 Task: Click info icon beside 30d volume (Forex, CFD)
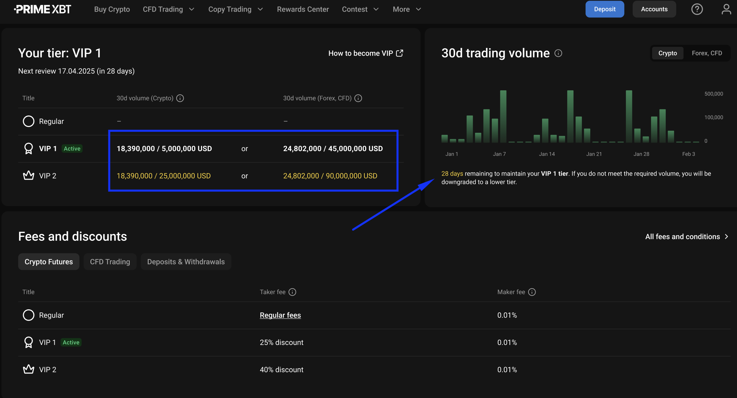pos(358,98)
